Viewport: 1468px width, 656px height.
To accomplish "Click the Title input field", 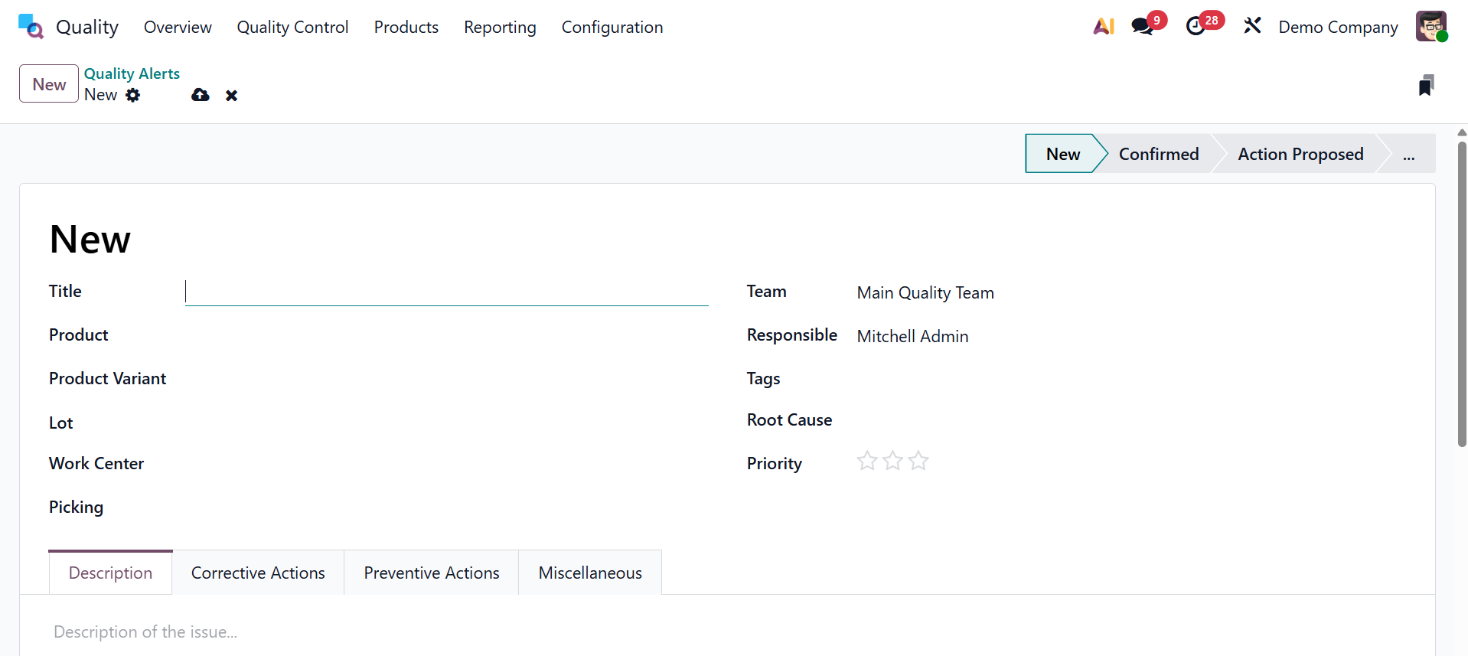I will tap(446, 292).
